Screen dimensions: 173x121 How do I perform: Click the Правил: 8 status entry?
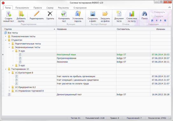114,118
